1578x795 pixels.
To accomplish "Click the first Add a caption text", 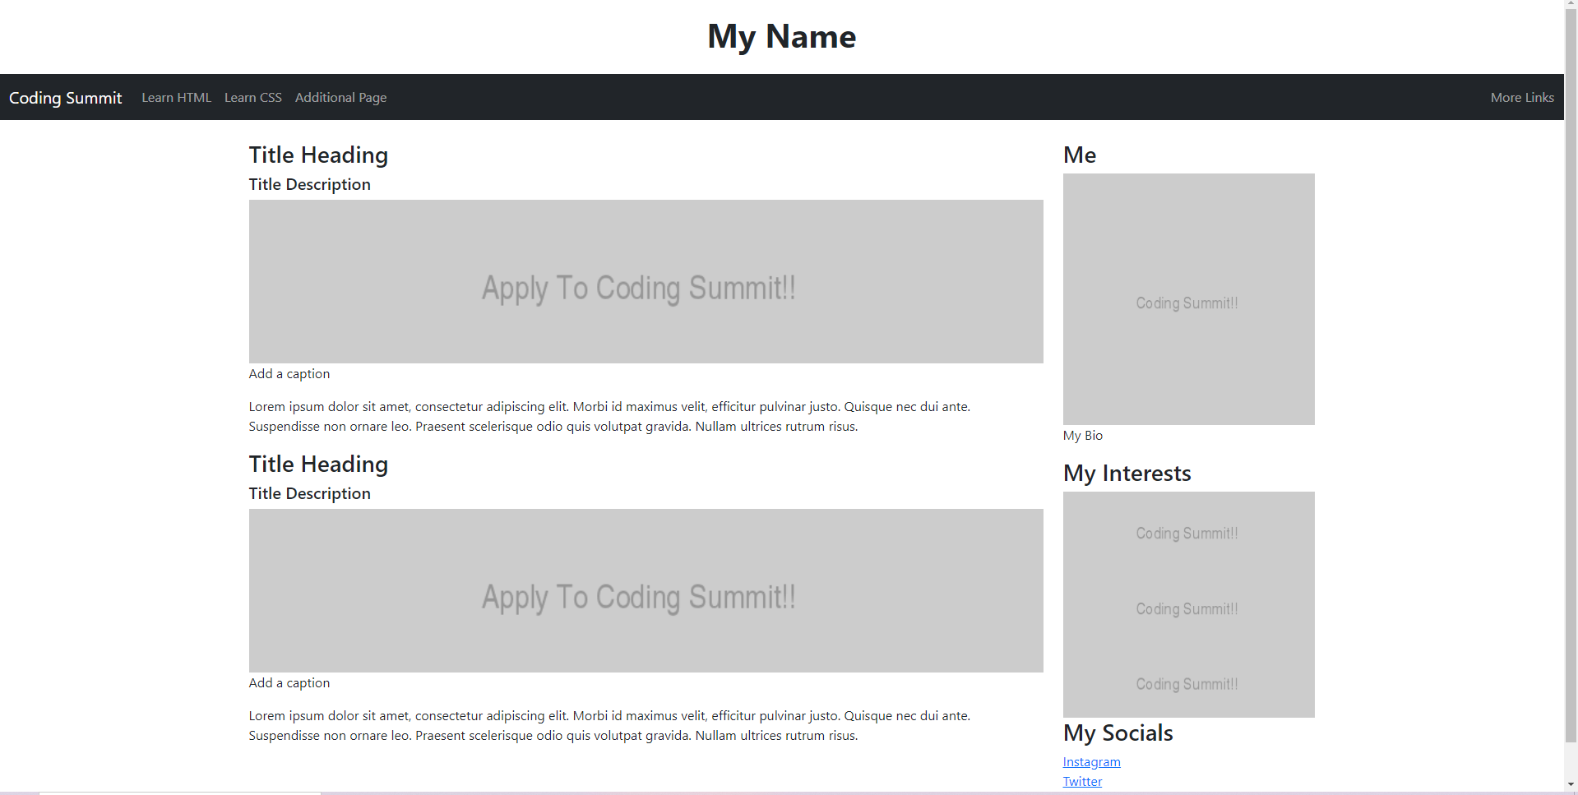I will 289,374.
